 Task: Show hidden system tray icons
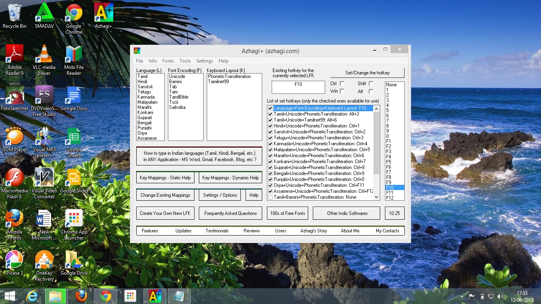462,296
